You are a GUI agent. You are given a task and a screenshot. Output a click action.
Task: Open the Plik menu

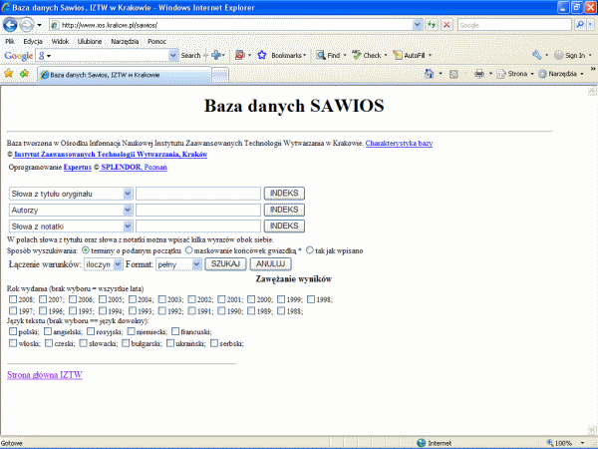(10, 41)
